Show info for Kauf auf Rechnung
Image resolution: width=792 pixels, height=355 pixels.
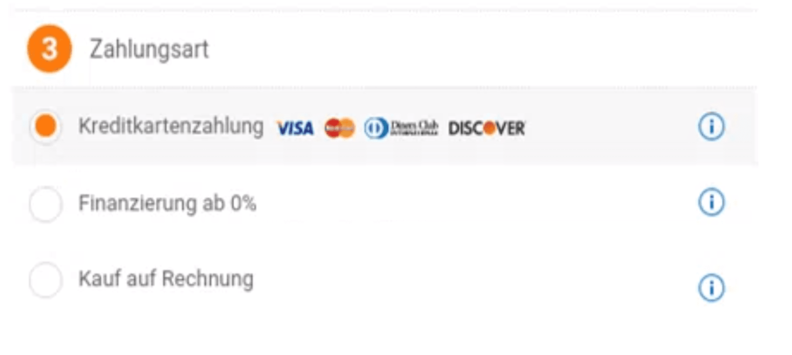[711, 288]
